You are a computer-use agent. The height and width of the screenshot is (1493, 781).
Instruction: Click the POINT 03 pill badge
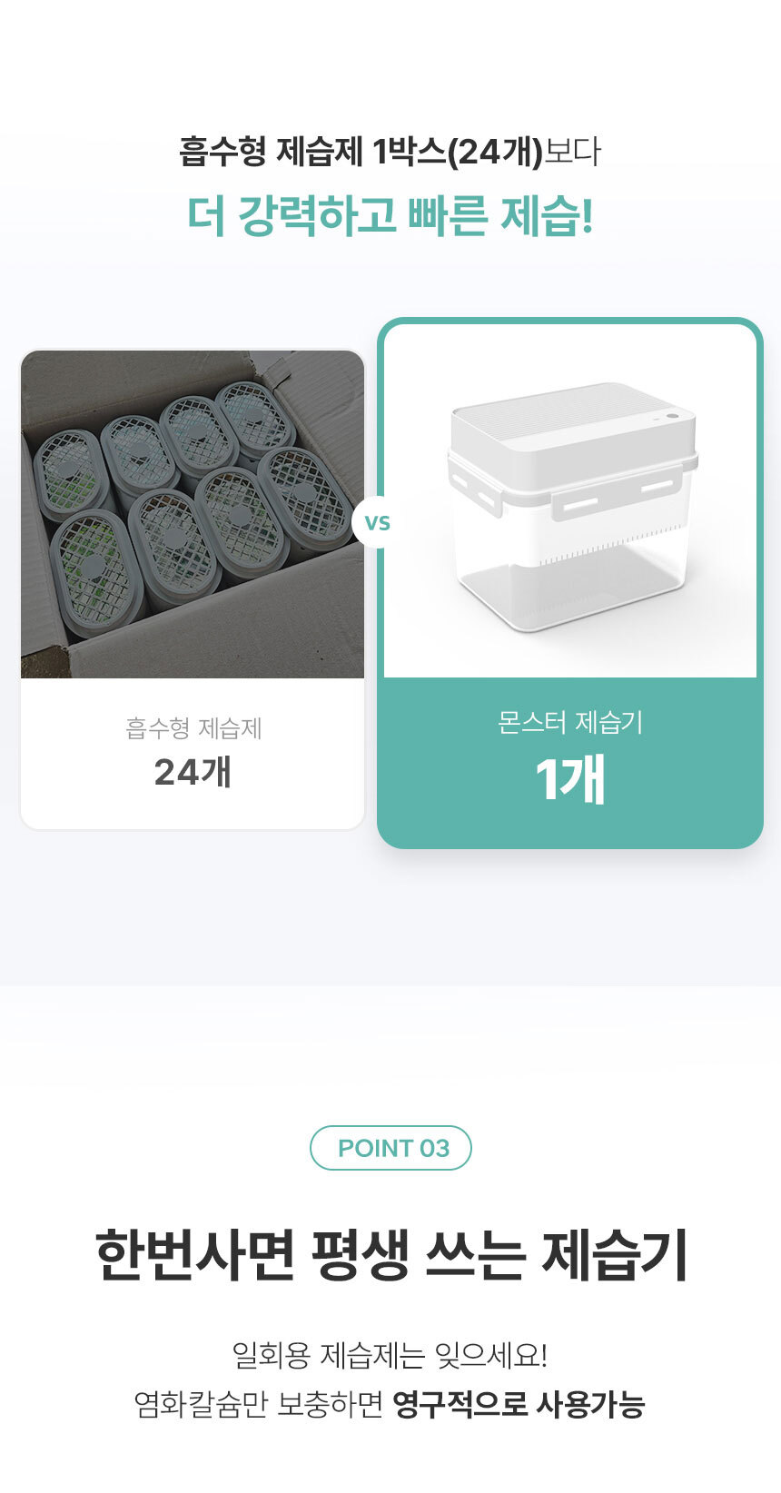pyautogui.click(x=390, y=1148)
